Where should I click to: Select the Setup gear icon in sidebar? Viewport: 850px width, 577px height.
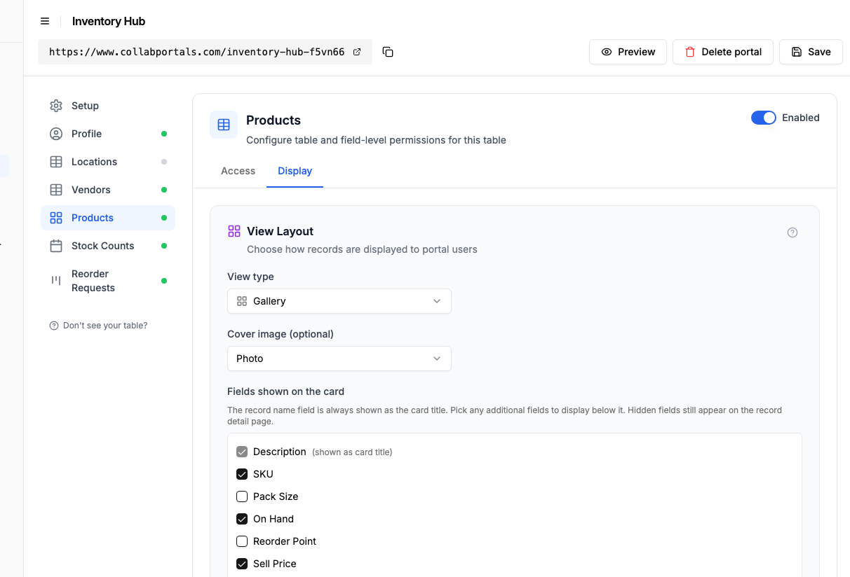pyautogui.click(x=56, y=106)
